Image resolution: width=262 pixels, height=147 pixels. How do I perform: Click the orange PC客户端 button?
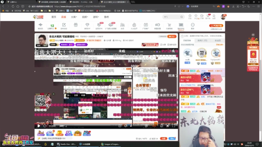tap(216, 25)
